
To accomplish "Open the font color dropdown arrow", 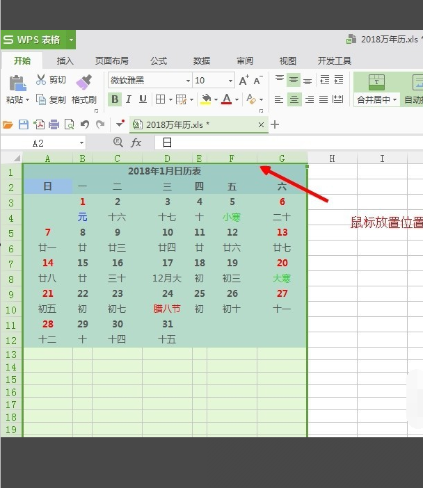I will [x=237, y=100].
